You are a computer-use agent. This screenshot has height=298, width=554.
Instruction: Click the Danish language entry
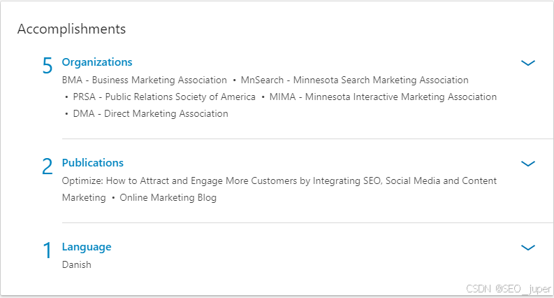pos(77,265)
